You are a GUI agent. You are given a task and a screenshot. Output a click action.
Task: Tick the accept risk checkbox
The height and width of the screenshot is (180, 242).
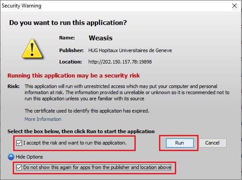point(19,143)
